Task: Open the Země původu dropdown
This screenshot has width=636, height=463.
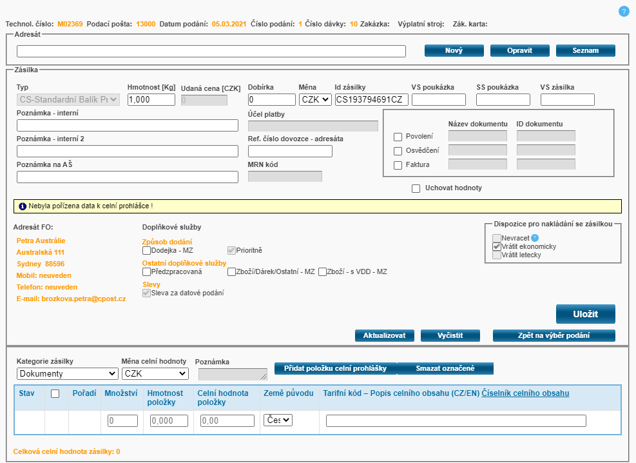Action: point(278,420)
